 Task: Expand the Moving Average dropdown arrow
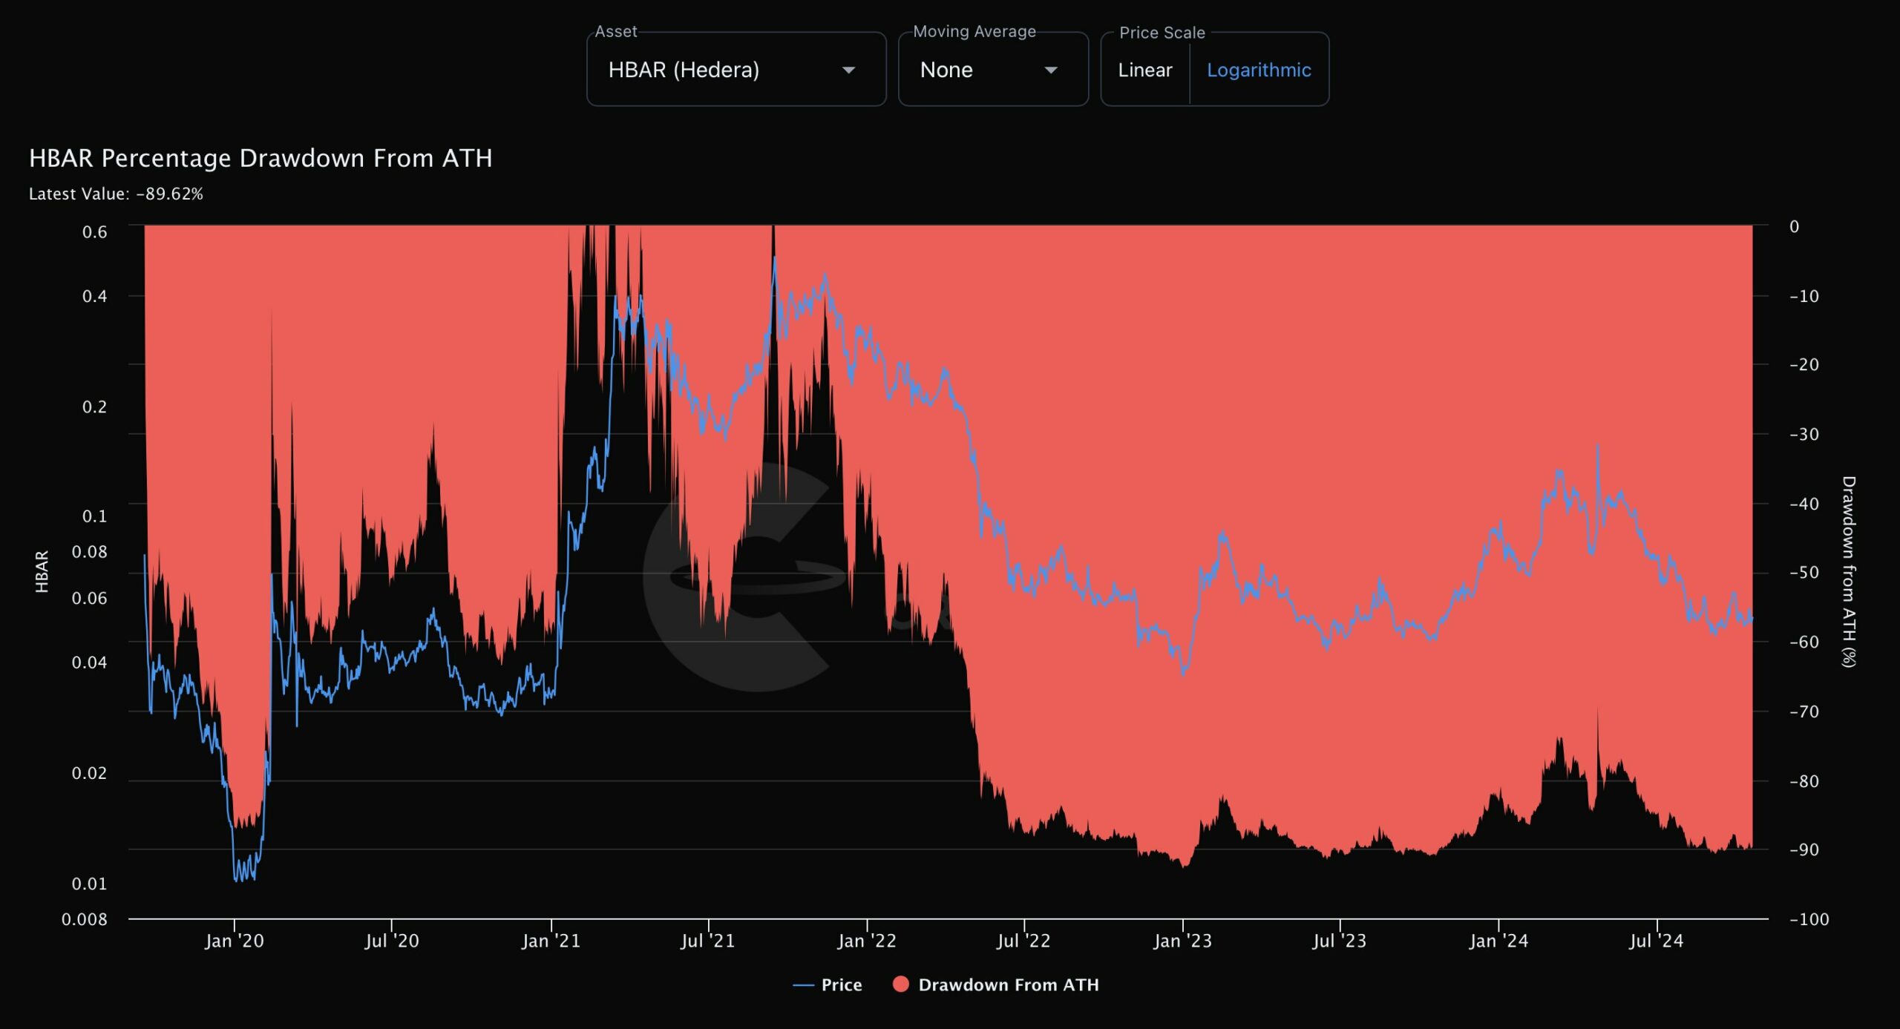1050,70
